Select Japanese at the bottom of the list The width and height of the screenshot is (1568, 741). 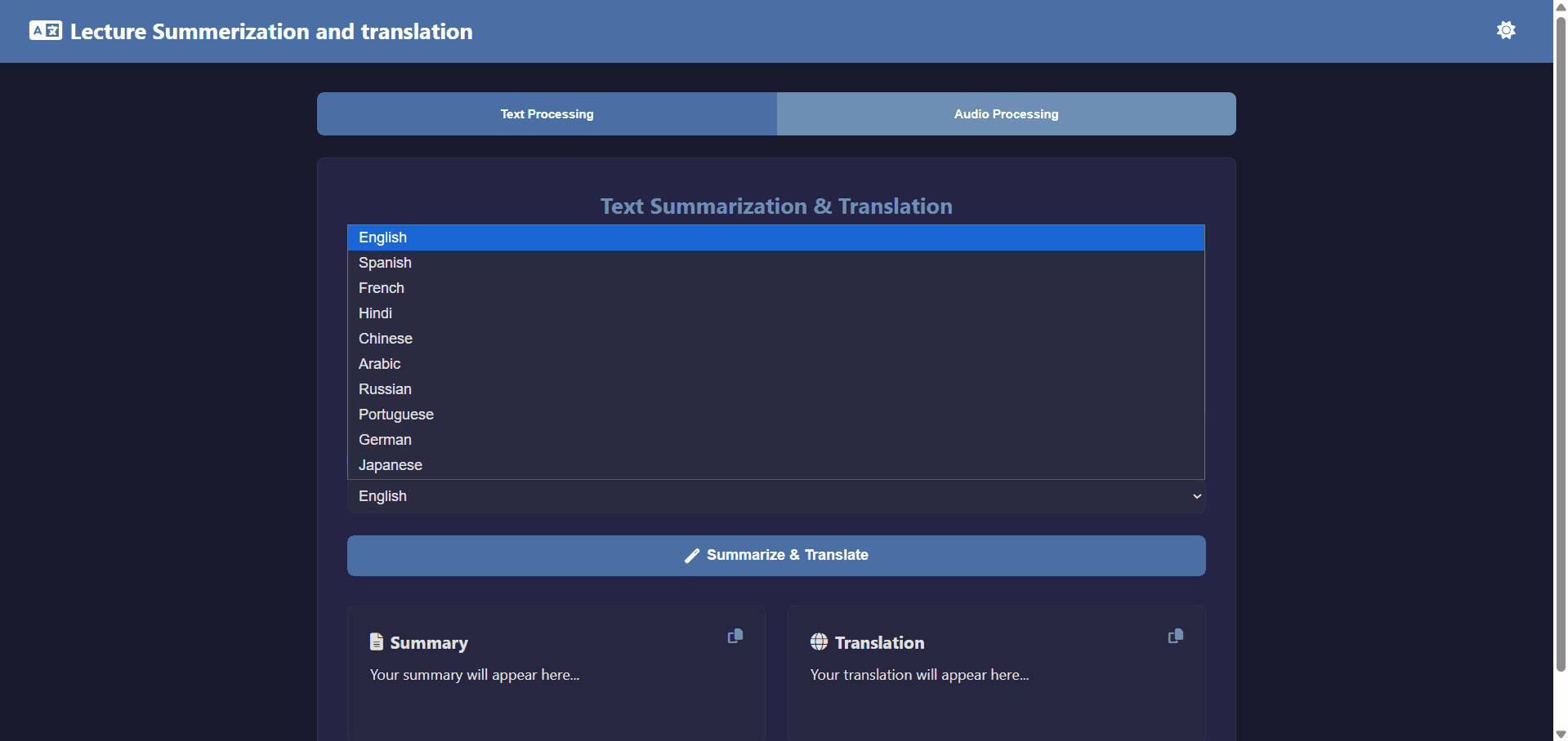tap(390, 464)
